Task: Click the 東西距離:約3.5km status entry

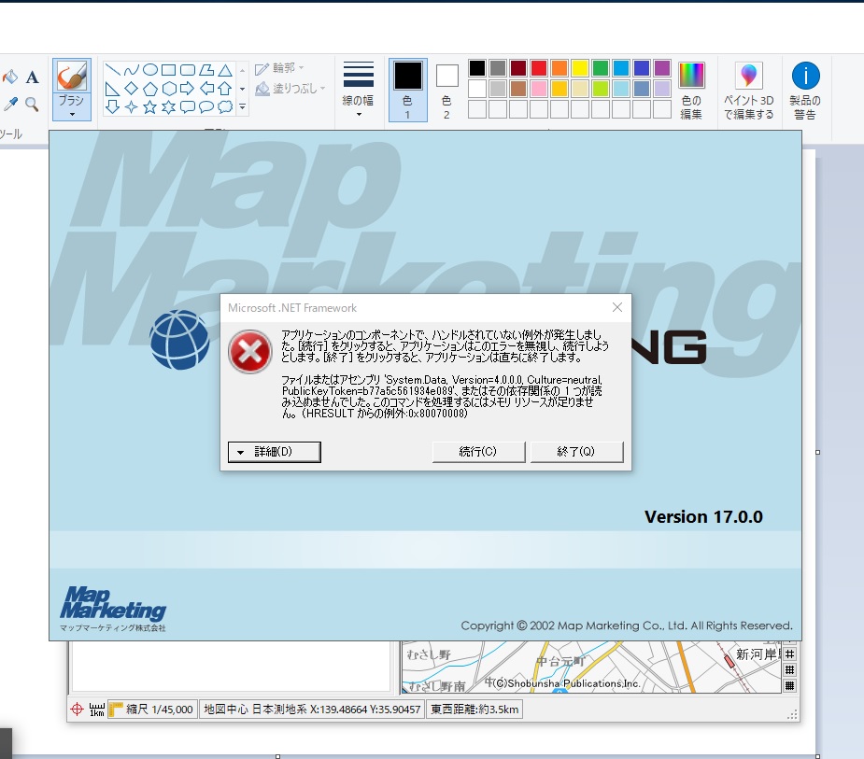Action: click(474, 710)
